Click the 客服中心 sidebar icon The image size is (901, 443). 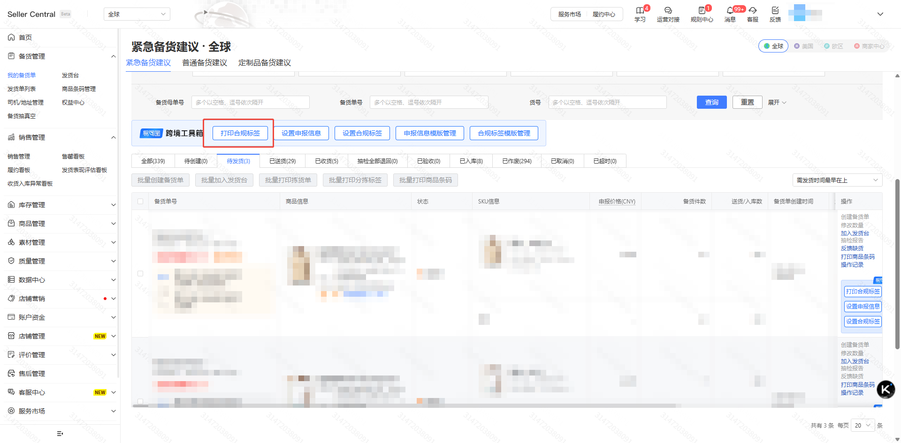pyautogui.click(x=11, y=392)
